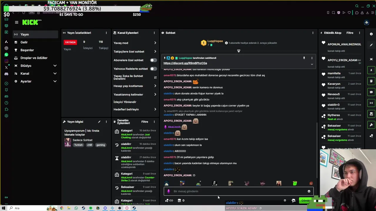Open Kanal Eylemleri panel options menu
This screenshot has height=211, width=376.
154,33
